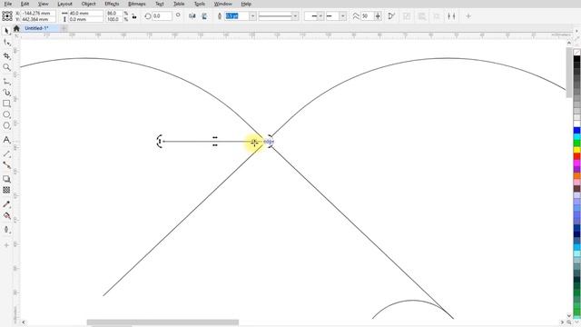Select the Freehand curve tool
Image resolution: width=581 pixels, height=327 pixels.
tap(6, 81)
